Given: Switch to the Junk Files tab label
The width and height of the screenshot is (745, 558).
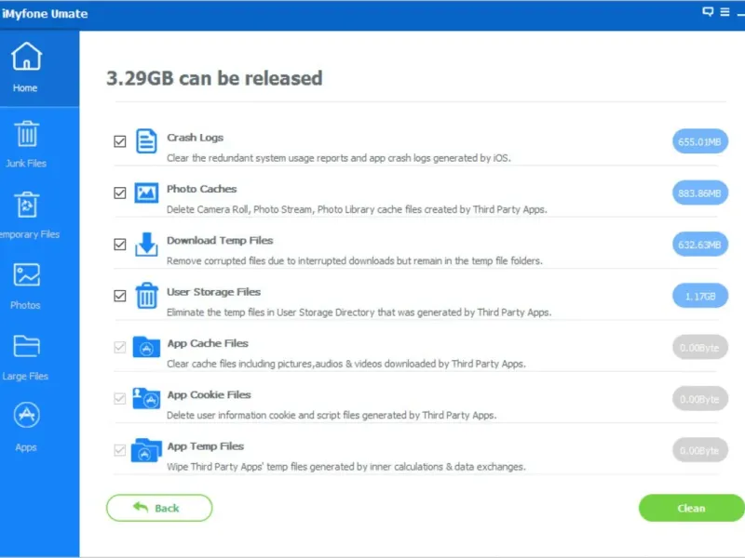Looking at the screenshot, I should [26, 164].
